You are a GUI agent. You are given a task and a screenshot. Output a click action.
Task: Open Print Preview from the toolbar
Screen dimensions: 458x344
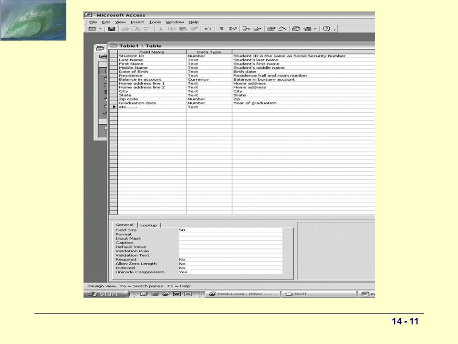(x=136, y=29)
